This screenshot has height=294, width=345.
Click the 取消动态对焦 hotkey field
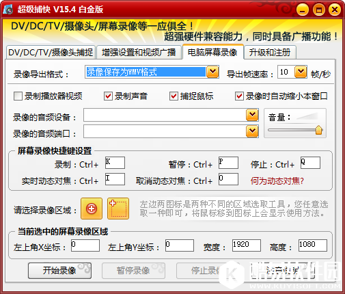click(x=228, y=179)
